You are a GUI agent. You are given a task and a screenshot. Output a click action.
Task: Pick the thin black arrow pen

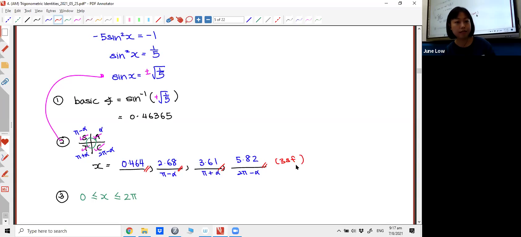tap(289, 20)
